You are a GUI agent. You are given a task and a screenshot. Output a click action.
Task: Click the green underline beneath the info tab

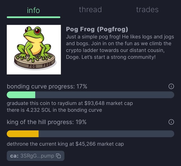click(x=33, y=17)
